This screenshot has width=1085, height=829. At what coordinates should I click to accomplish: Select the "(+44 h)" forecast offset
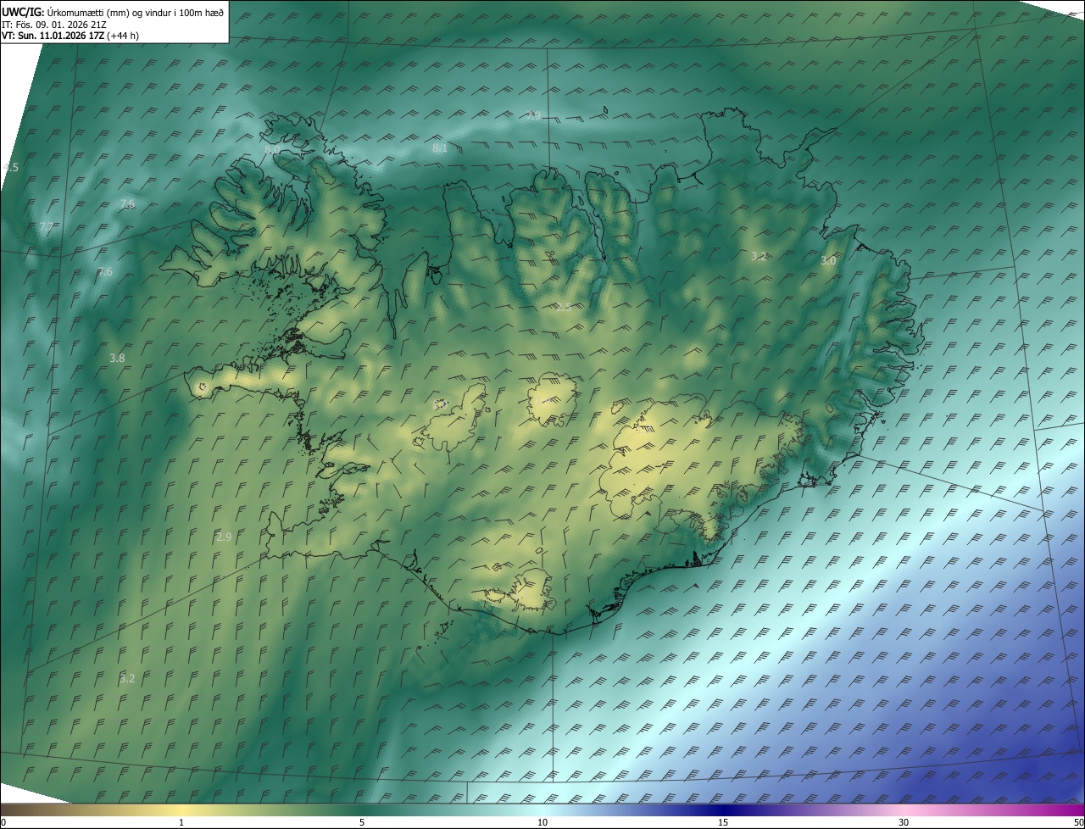pyautogui.click(x=123, y=35)
